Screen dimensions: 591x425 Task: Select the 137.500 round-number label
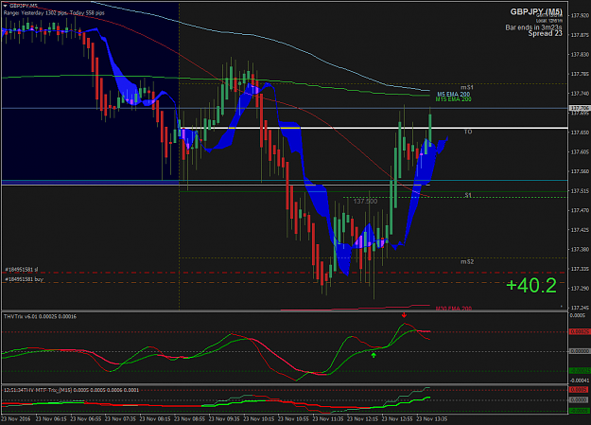[x=365, y=202]
